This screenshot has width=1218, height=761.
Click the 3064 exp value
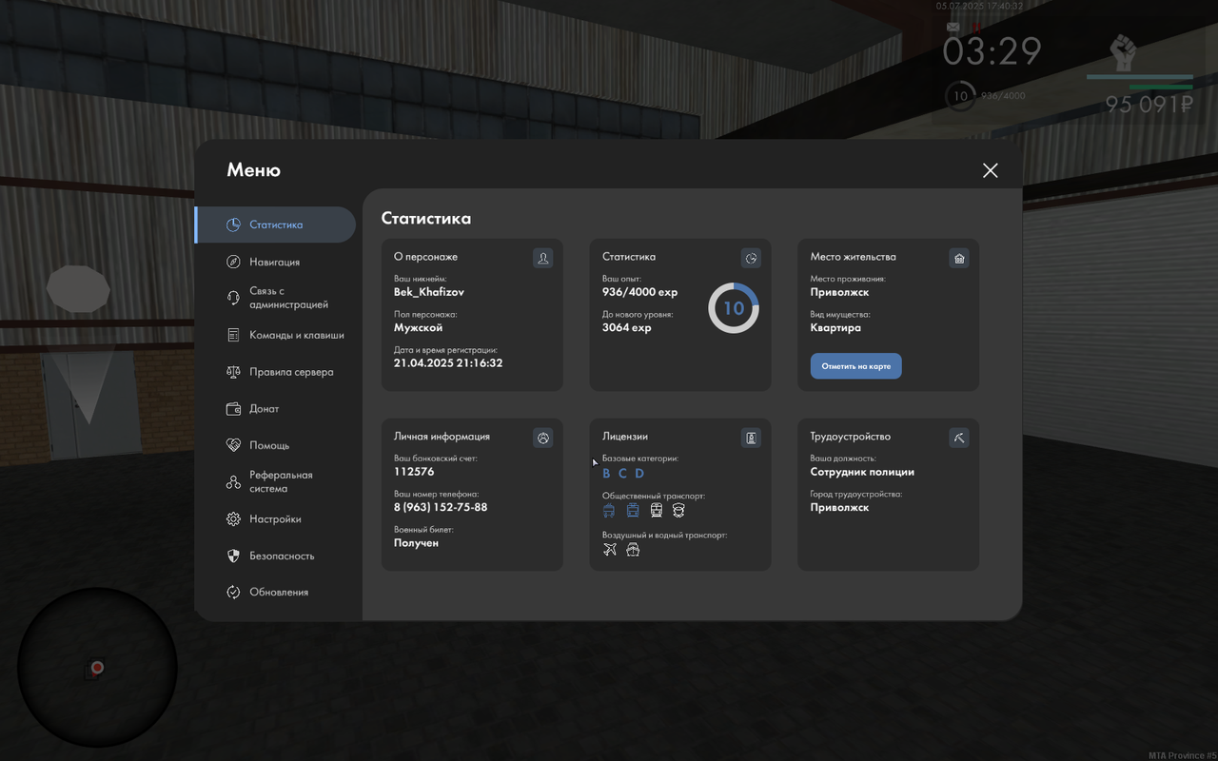coord(627,328)
